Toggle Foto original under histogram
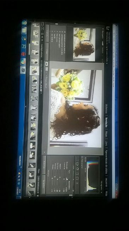Screen dimensions: 129x231 [x=82, y=157]
